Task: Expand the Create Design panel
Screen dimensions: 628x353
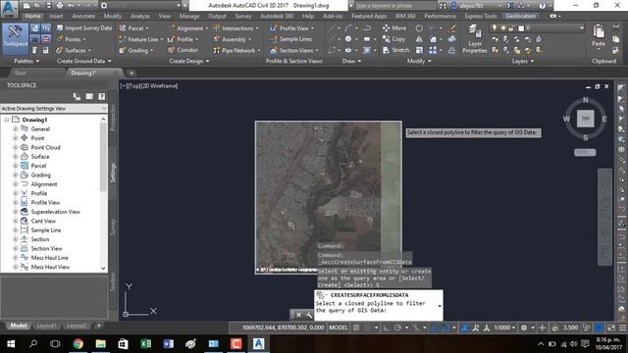Action: [x=189, y=61]
